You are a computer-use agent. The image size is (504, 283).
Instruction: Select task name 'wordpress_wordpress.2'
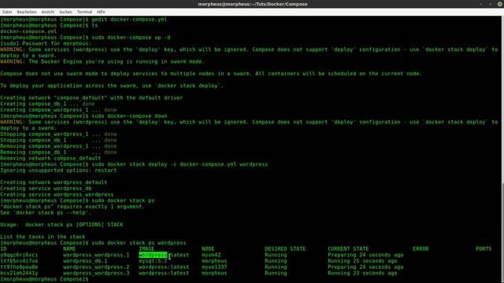[96, 267]
